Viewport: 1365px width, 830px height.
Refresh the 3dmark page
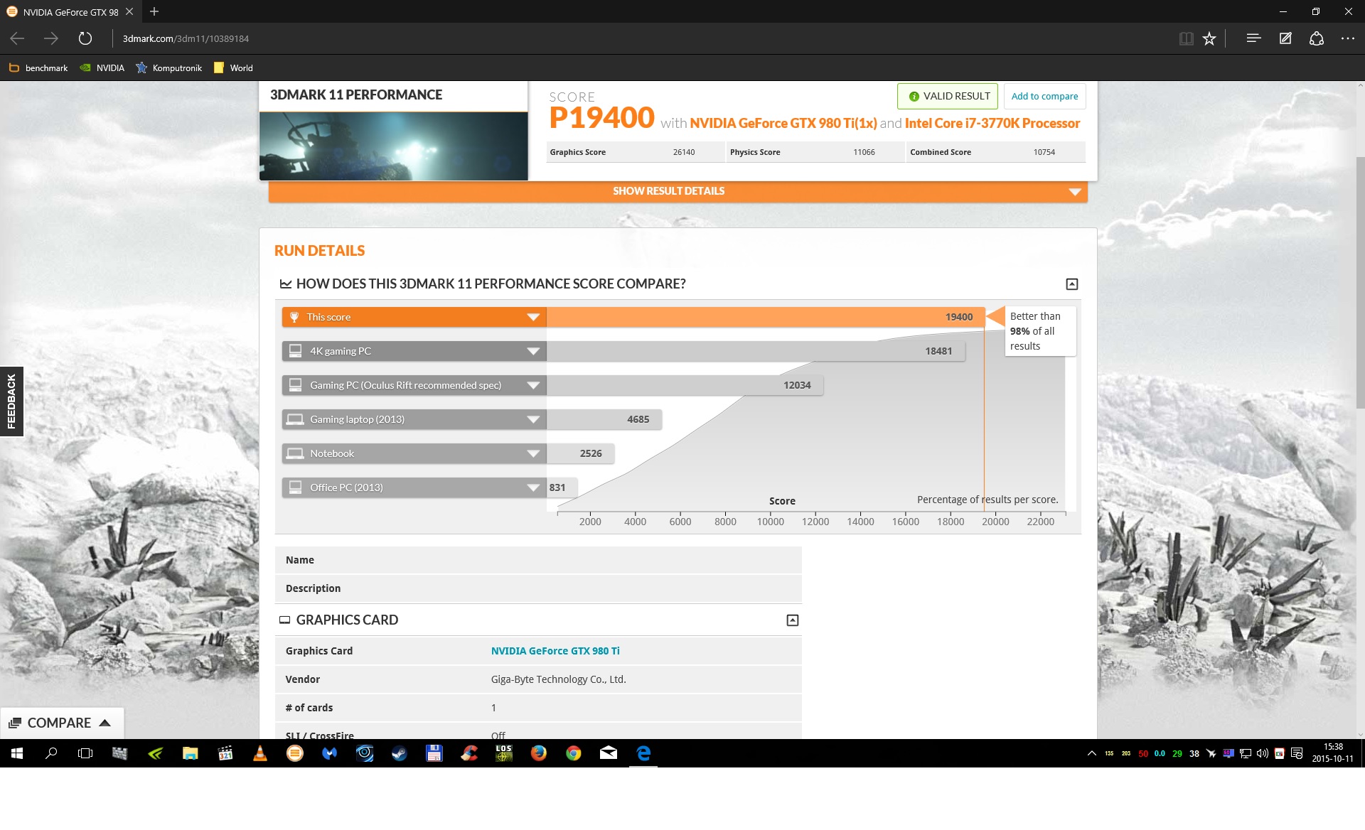85,38
